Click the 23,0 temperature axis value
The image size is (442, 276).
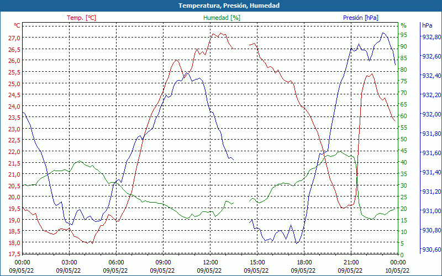point(14,129)
